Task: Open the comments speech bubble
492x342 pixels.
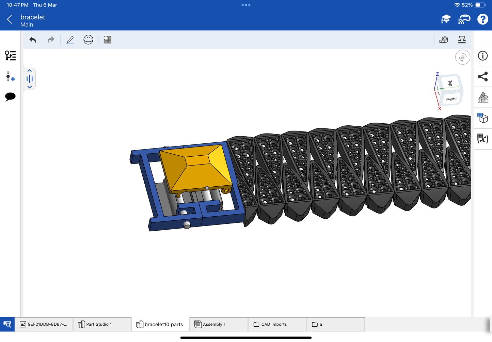Action: click(10, 97)
